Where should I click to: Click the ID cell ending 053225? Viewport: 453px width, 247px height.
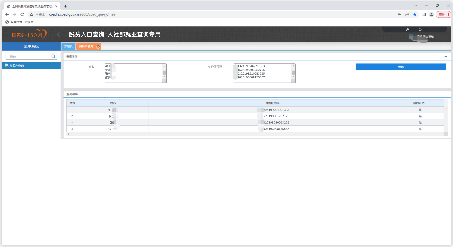pos(272,122)
